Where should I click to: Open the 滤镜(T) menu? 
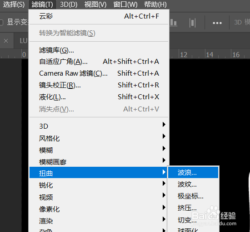click(42, 4)
